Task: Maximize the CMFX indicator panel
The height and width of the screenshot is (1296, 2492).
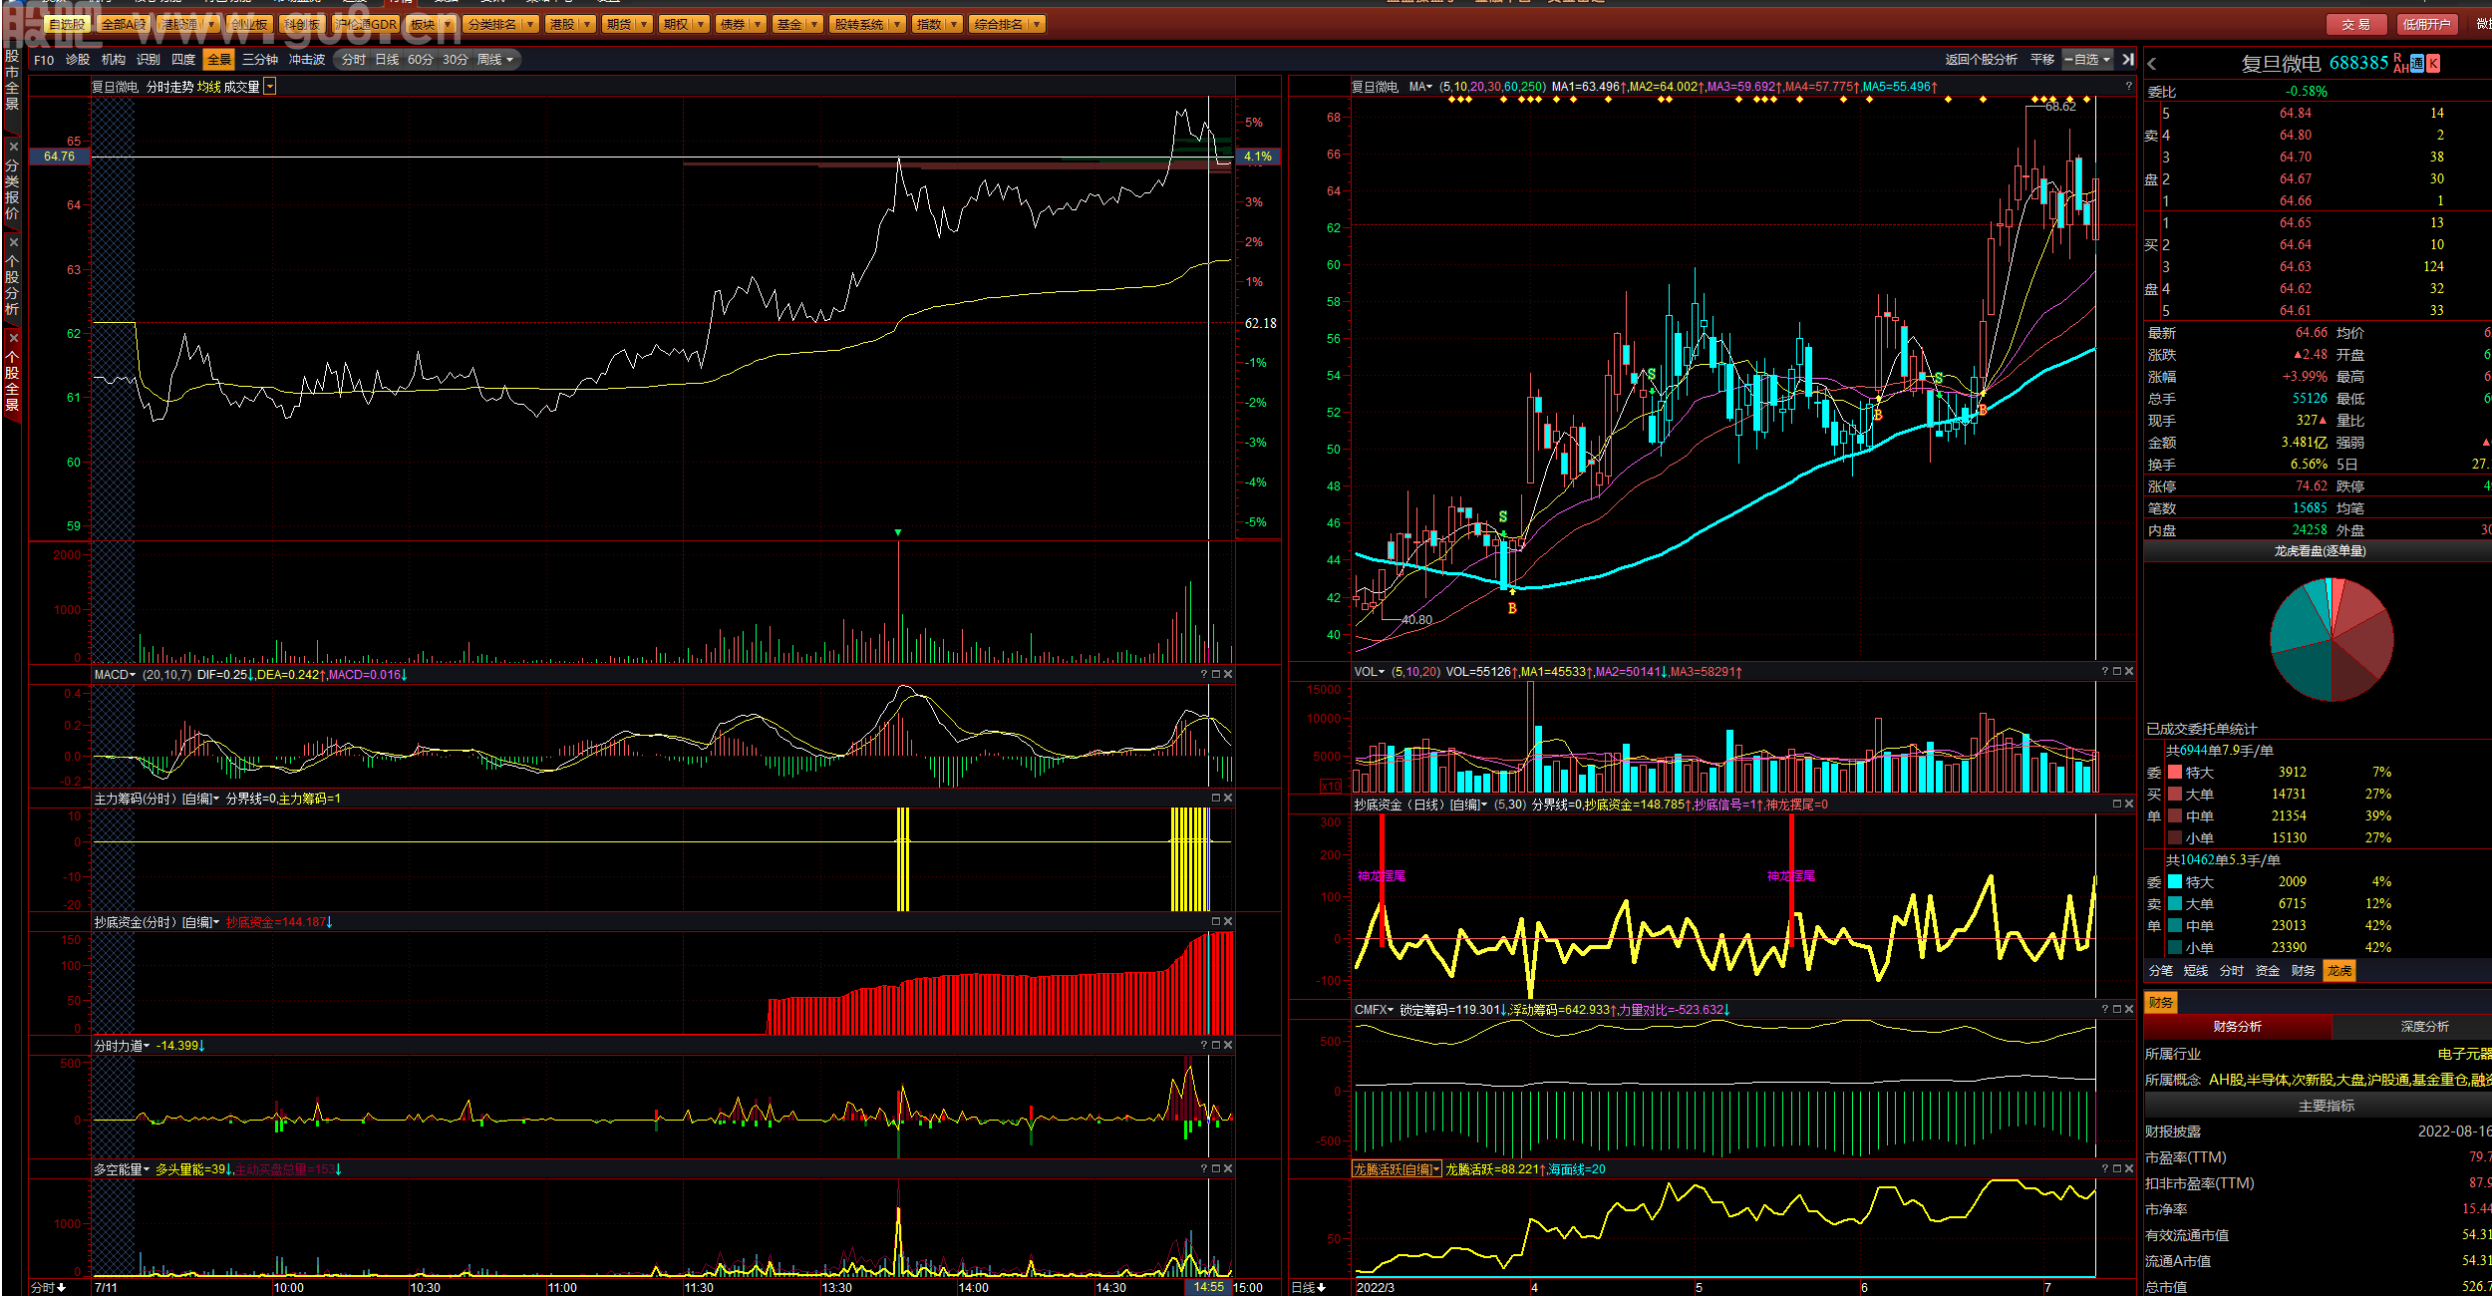Action: point(2117,1010)
